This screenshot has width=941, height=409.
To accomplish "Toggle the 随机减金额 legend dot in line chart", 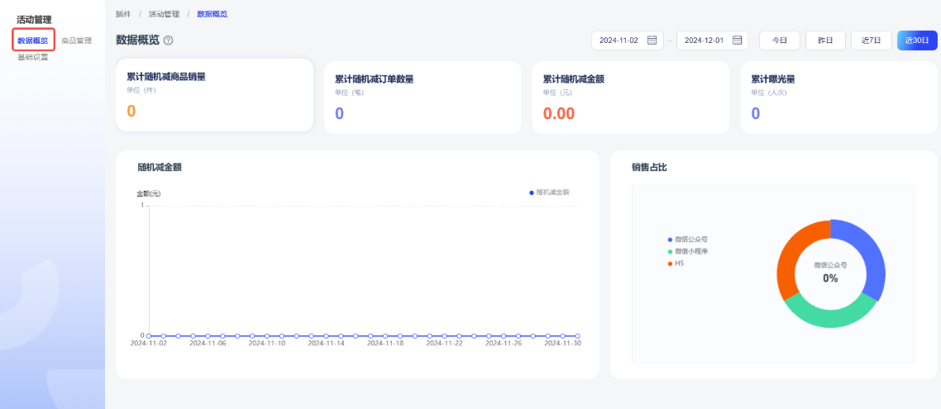I will [532, 193].
